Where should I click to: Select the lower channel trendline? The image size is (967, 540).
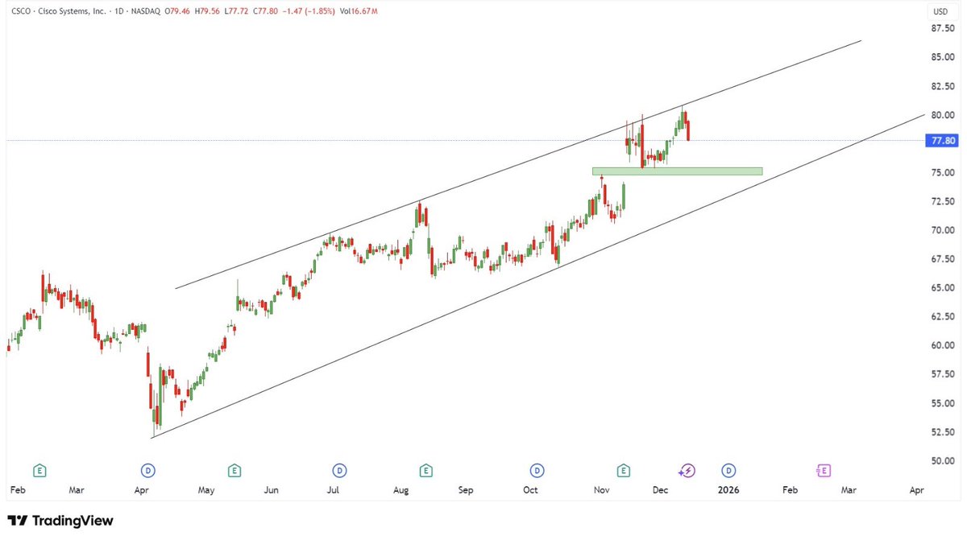click(537, 276)
